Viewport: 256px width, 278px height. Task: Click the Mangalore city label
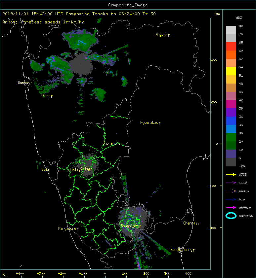pyautogui.click(x=67, y=228)
